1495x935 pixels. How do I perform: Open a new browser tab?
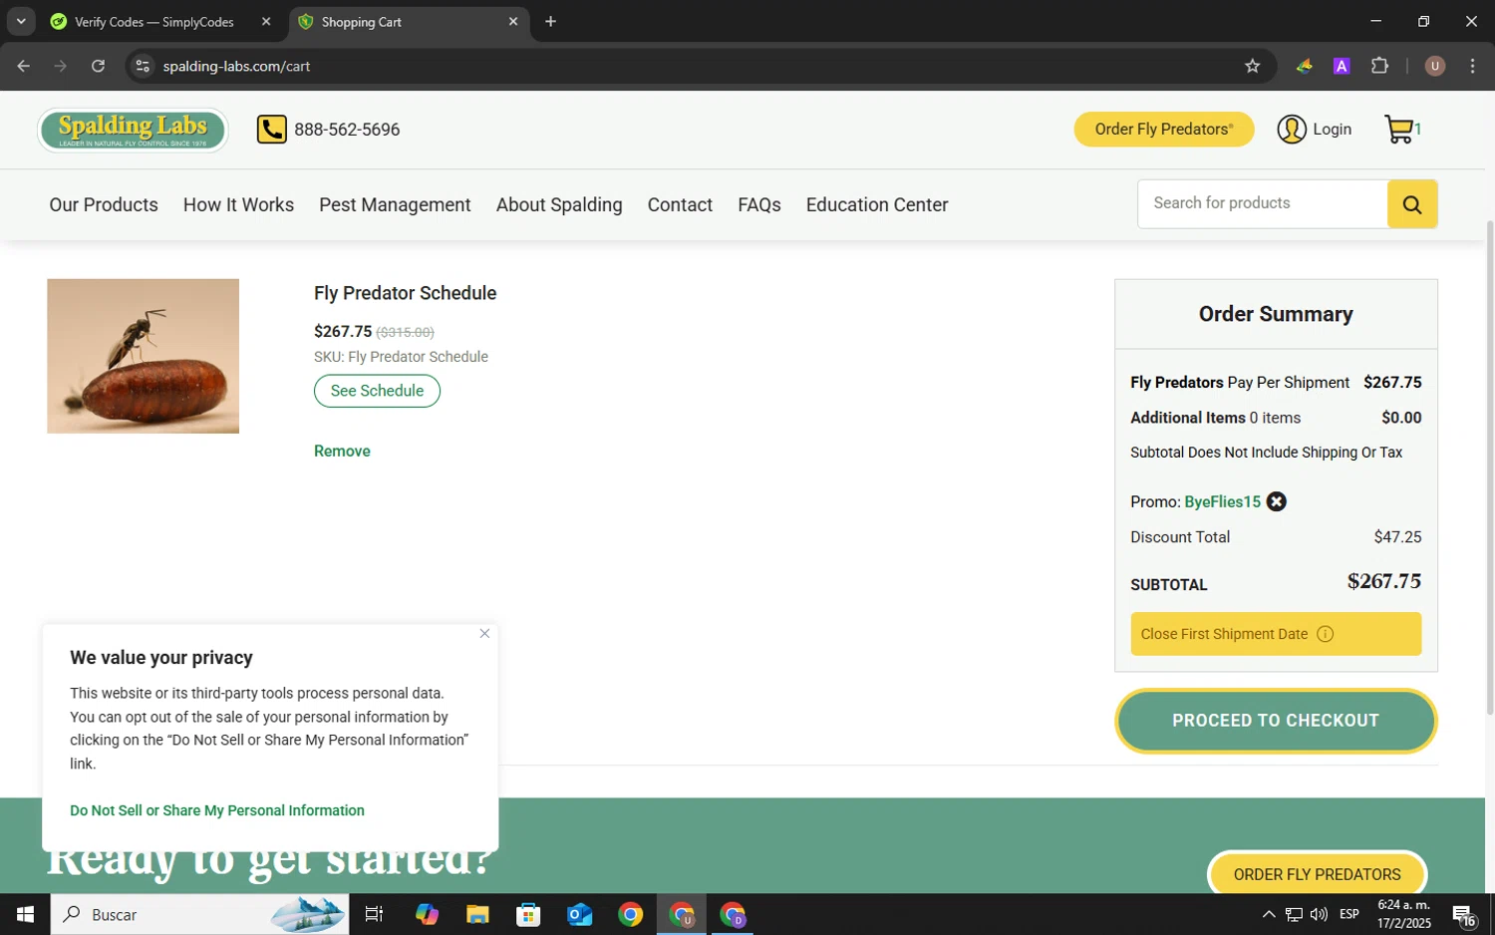(x=550, y=21)
